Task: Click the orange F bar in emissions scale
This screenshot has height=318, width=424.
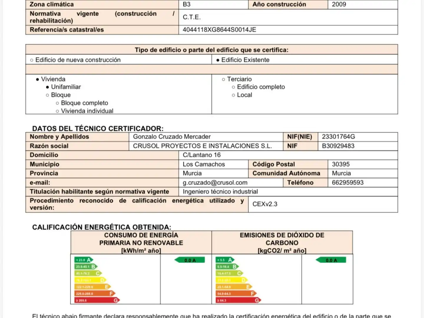Action: (236, 294)
